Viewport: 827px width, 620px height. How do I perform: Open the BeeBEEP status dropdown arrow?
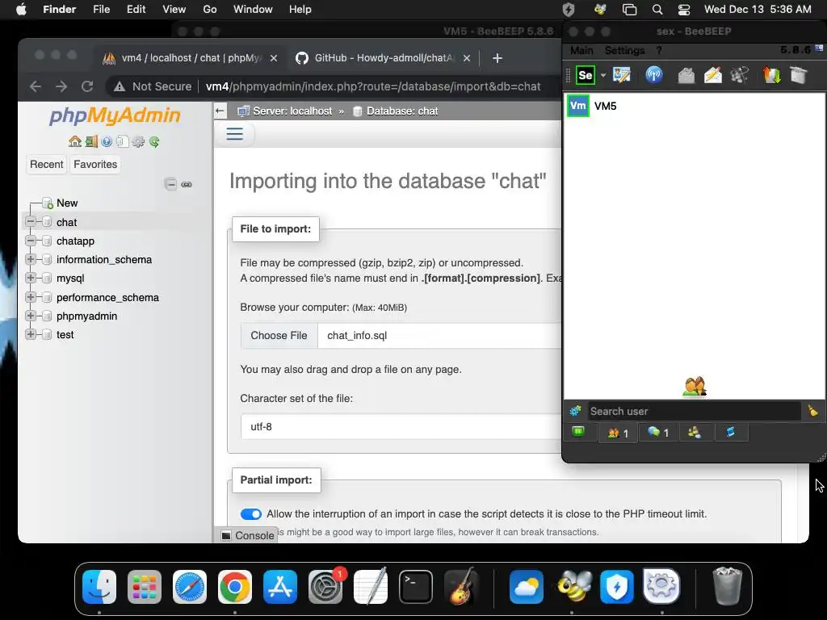pos(602,75)
